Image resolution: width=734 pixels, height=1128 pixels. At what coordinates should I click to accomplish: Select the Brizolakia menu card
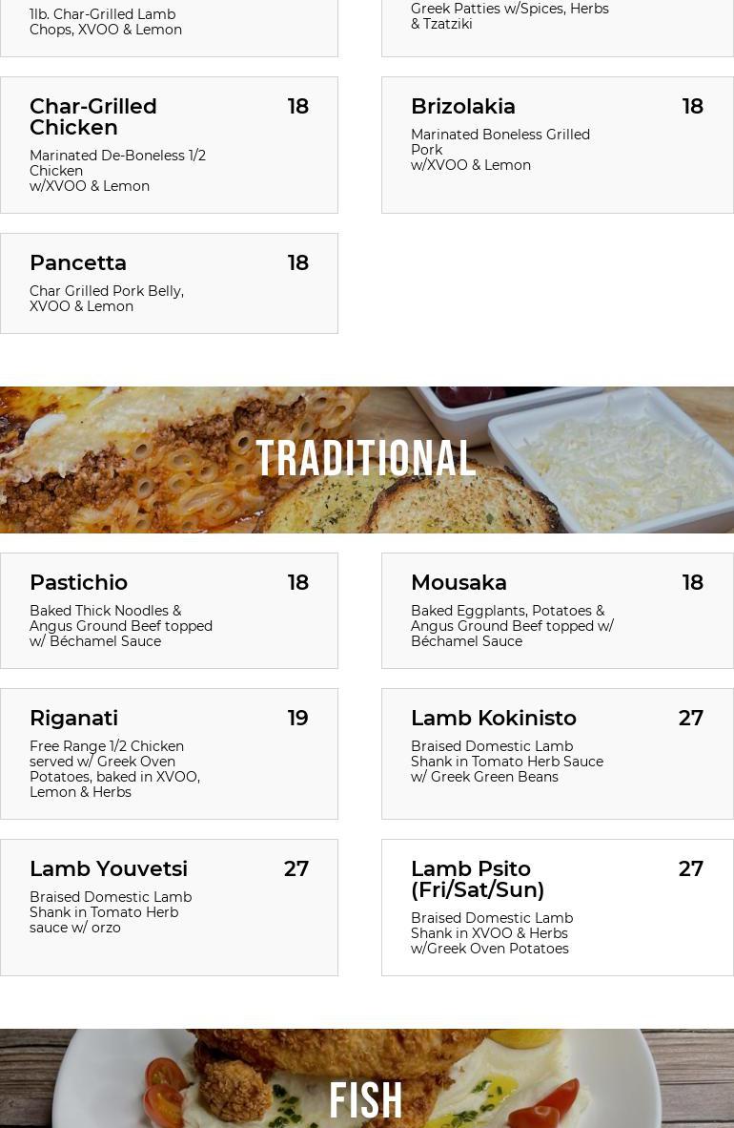pos(557,145)
